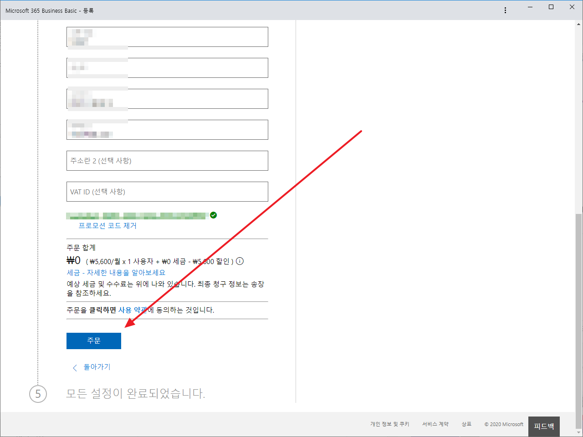Click the green promo code checkmark
This screenshot has height=437, width=583.
[x=213, y=215]
